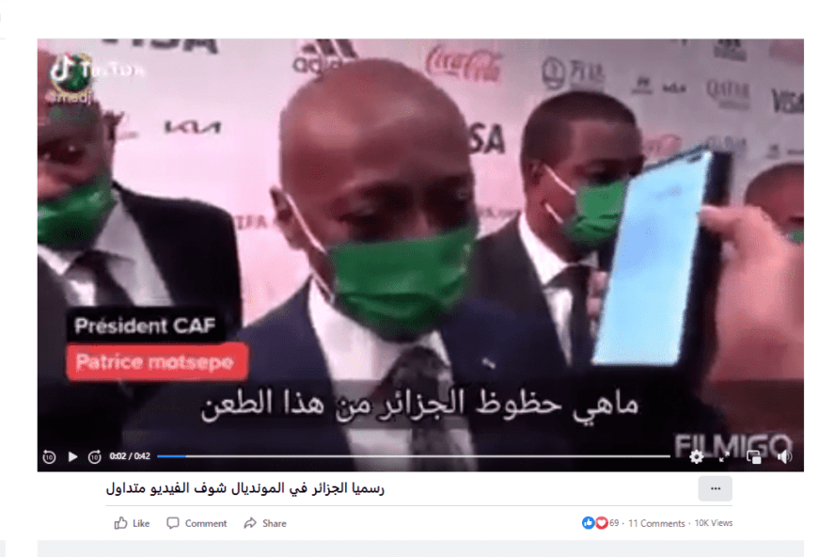Seek along the video progress bar
Viewport: 835px width, 557px height.
413,456
